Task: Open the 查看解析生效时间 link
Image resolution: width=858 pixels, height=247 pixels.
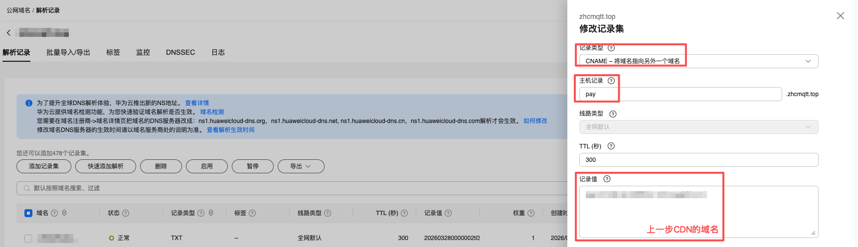Action: click(231, 130)
